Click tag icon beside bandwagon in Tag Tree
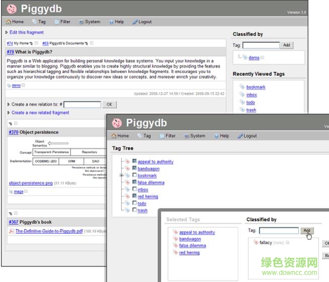 pyautogui.click(x=127, y=168)
